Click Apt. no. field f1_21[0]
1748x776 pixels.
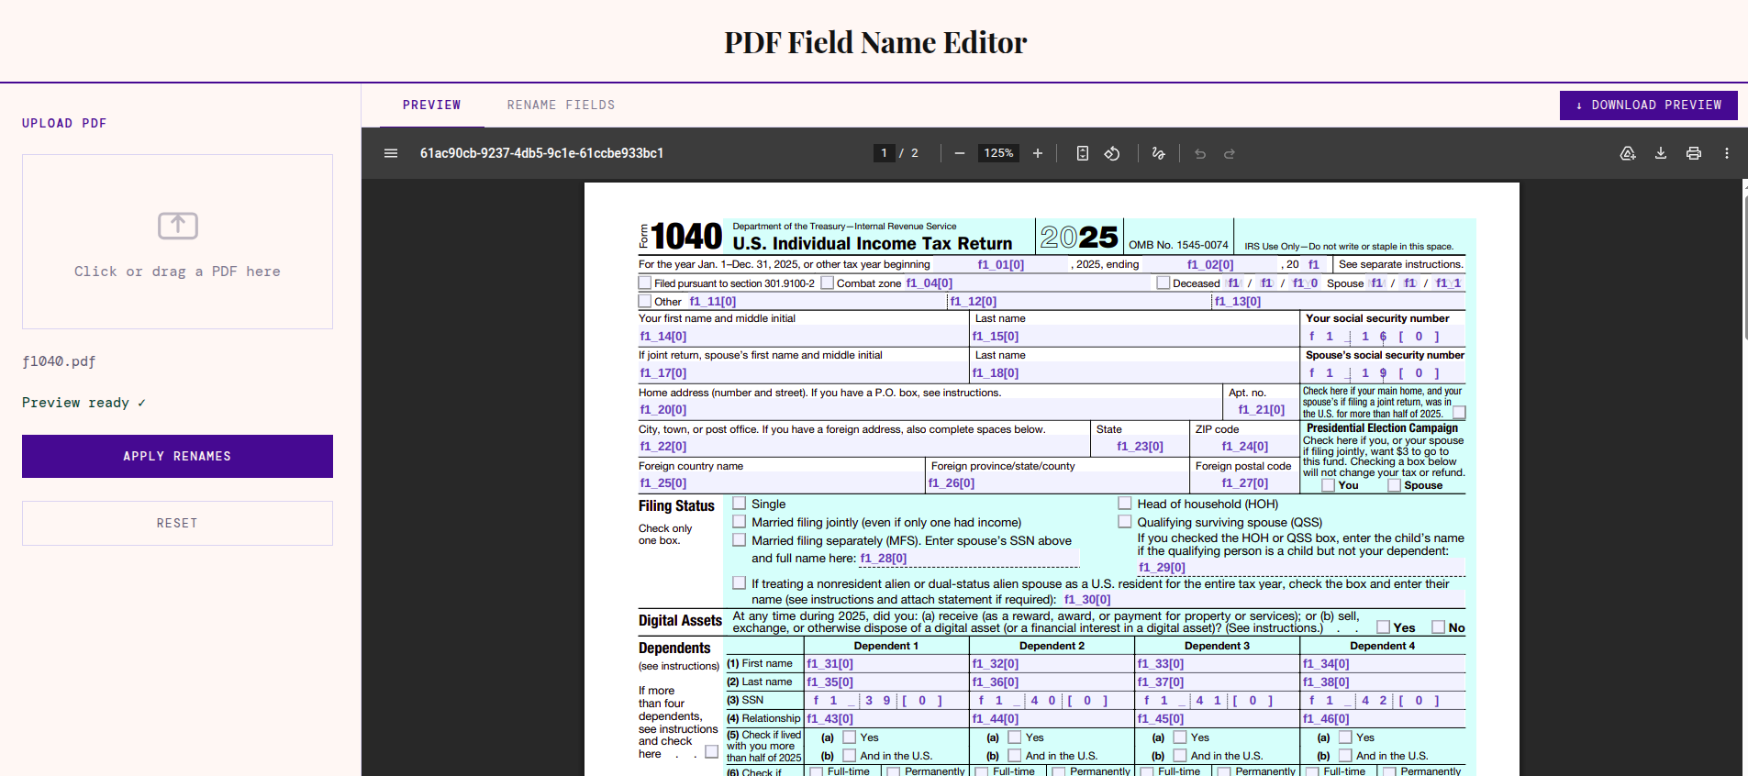(1262, 410)
